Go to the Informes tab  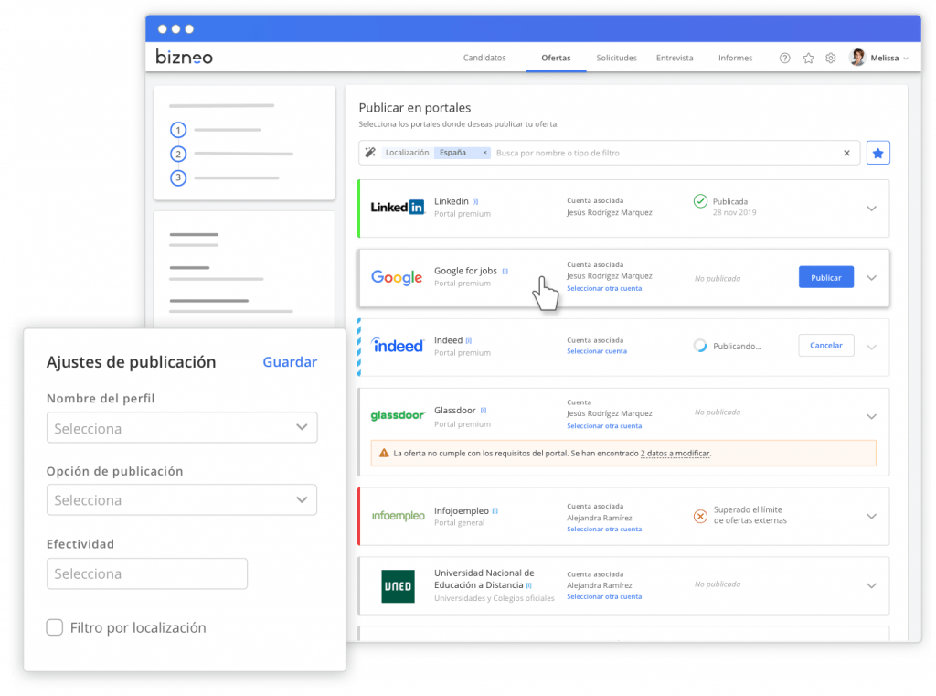735,58
